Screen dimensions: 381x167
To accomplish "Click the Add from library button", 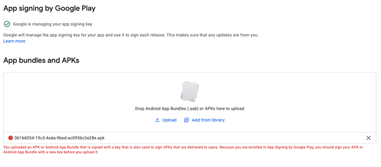I will click(204, 120).
